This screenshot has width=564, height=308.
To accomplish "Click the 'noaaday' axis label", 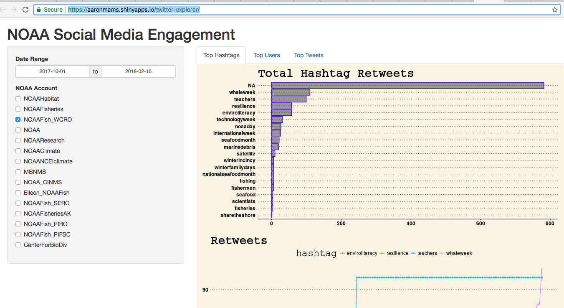I will [245, 127].
